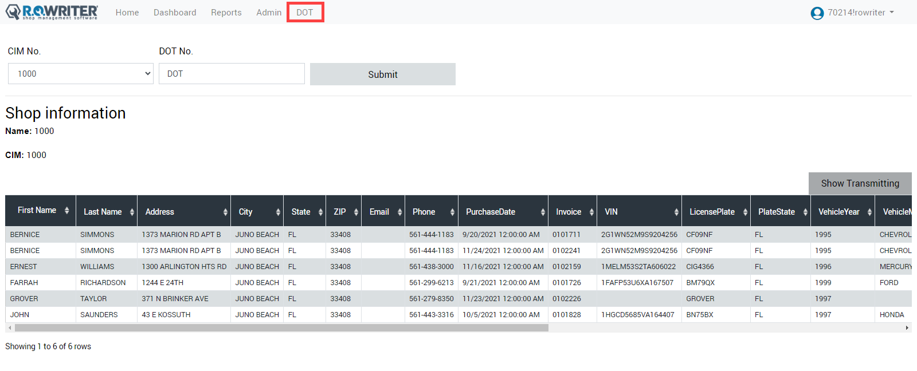This screenshot has width=917, height=371.
Task: Click the horizontal table scrollbar
Action: tap(281, 328)
